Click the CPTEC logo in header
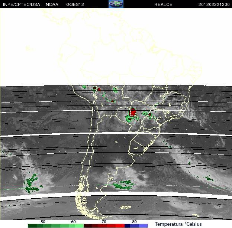 [116, 4]
